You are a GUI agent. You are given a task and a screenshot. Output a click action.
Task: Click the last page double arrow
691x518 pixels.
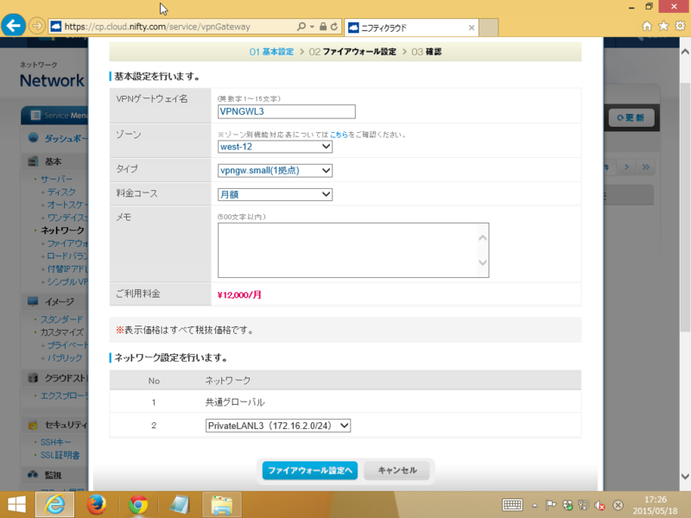pyautogui.click(x=646, y=167)
